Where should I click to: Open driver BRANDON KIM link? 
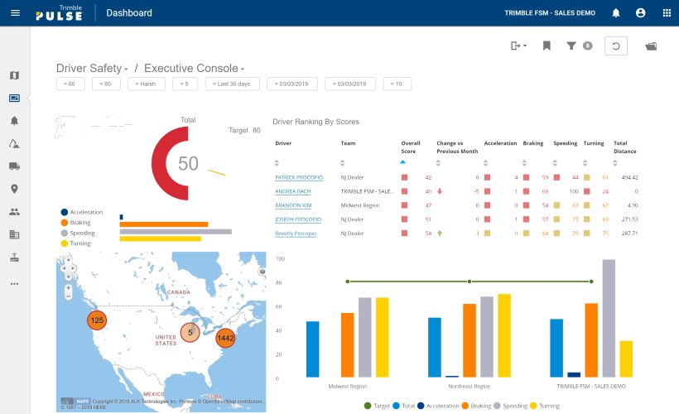point(293,205)
